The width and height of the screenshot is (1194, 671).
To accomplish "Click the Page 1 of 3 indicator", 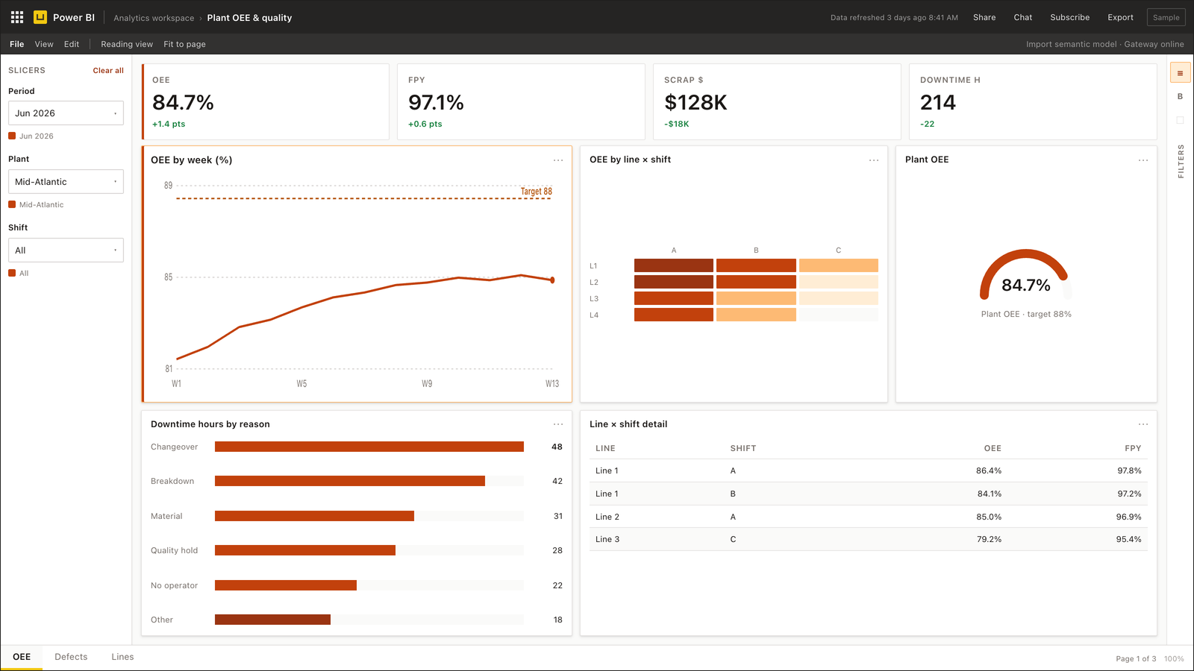I will pyautogui.click(x=1136, y=658).
